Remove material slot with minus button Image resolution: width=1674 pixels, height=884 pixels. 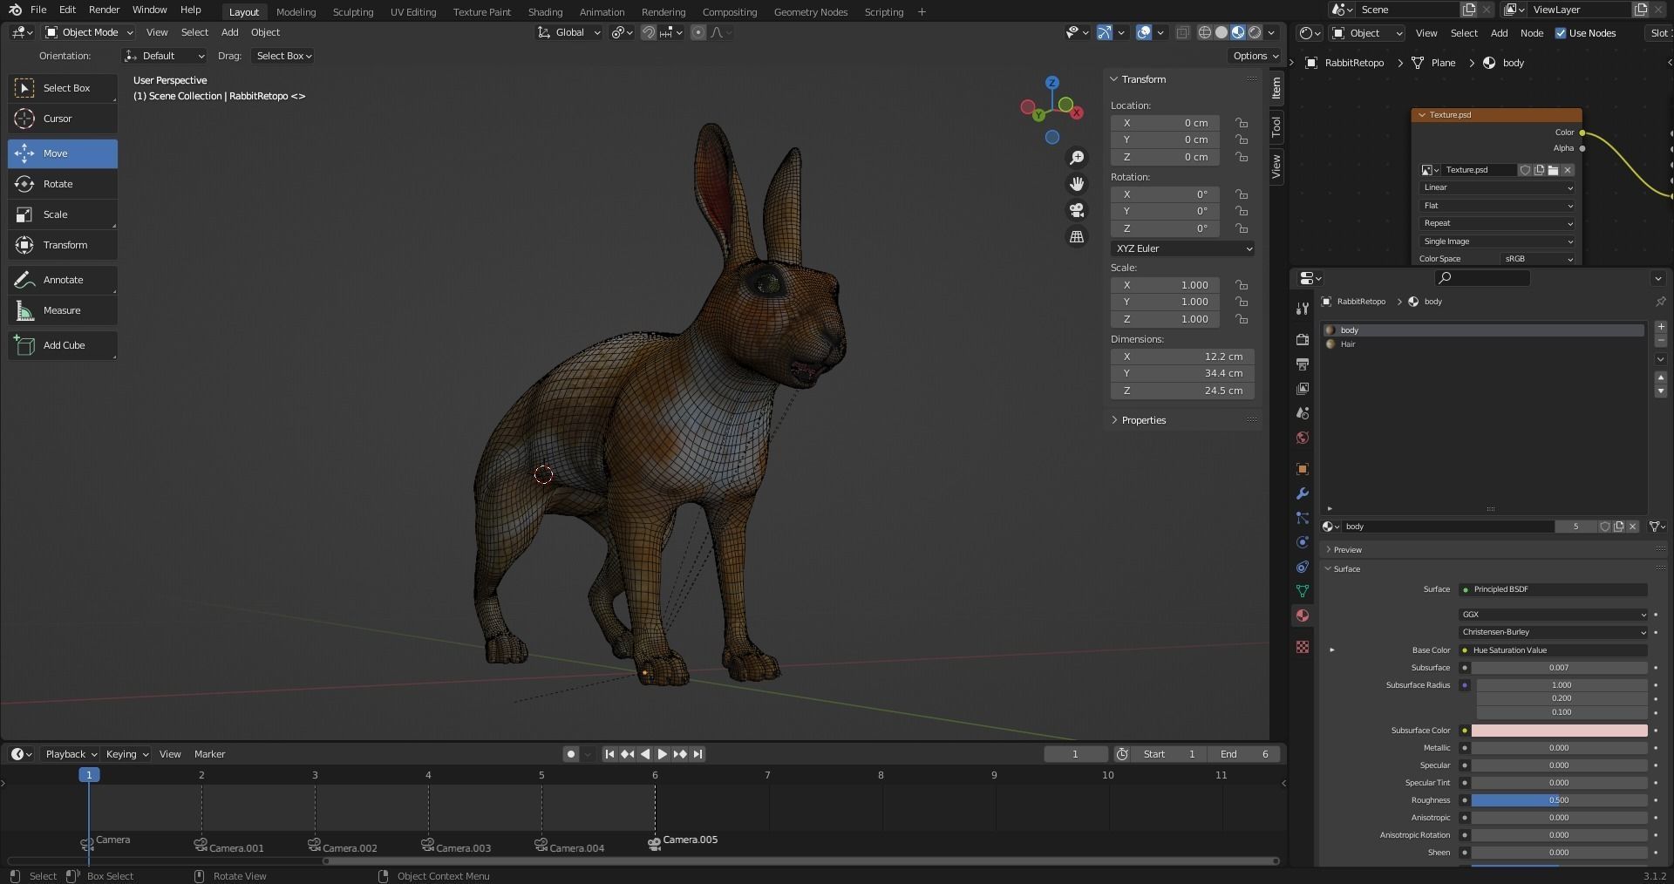(x=1660, y=340)
